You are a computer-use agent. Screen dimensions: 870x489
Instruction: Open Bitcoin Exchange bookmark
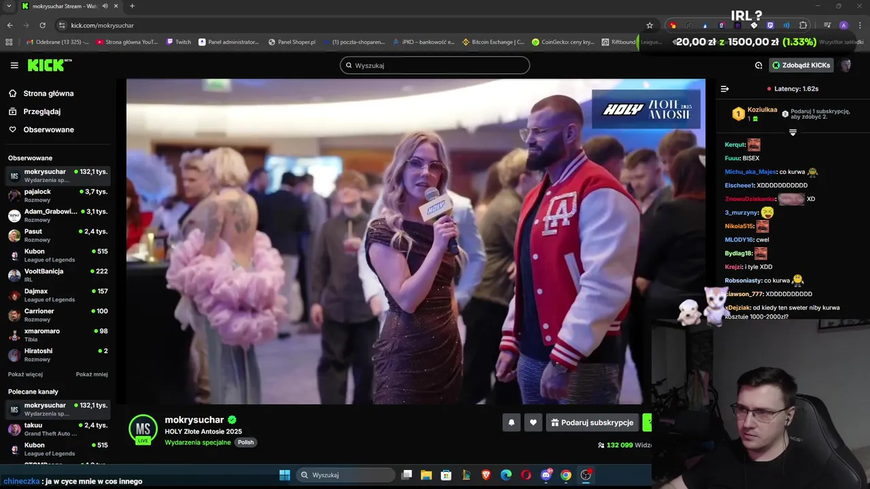493,42
